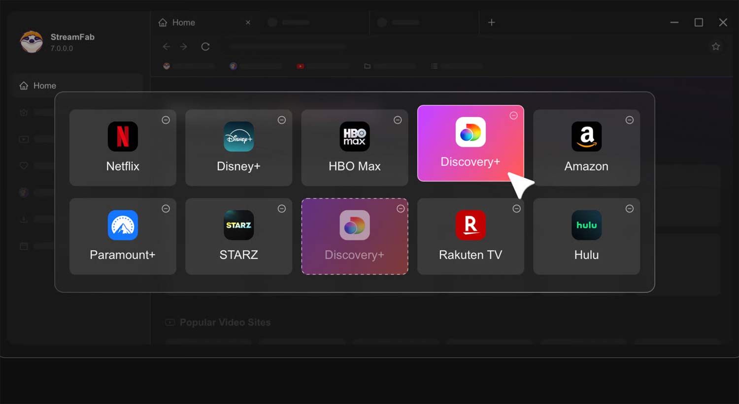Close the Home tab
739x404 pixels.
point(248,23)
